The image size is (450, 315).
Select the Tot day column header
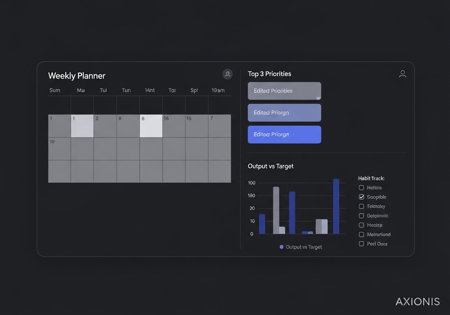click(172, 90)
